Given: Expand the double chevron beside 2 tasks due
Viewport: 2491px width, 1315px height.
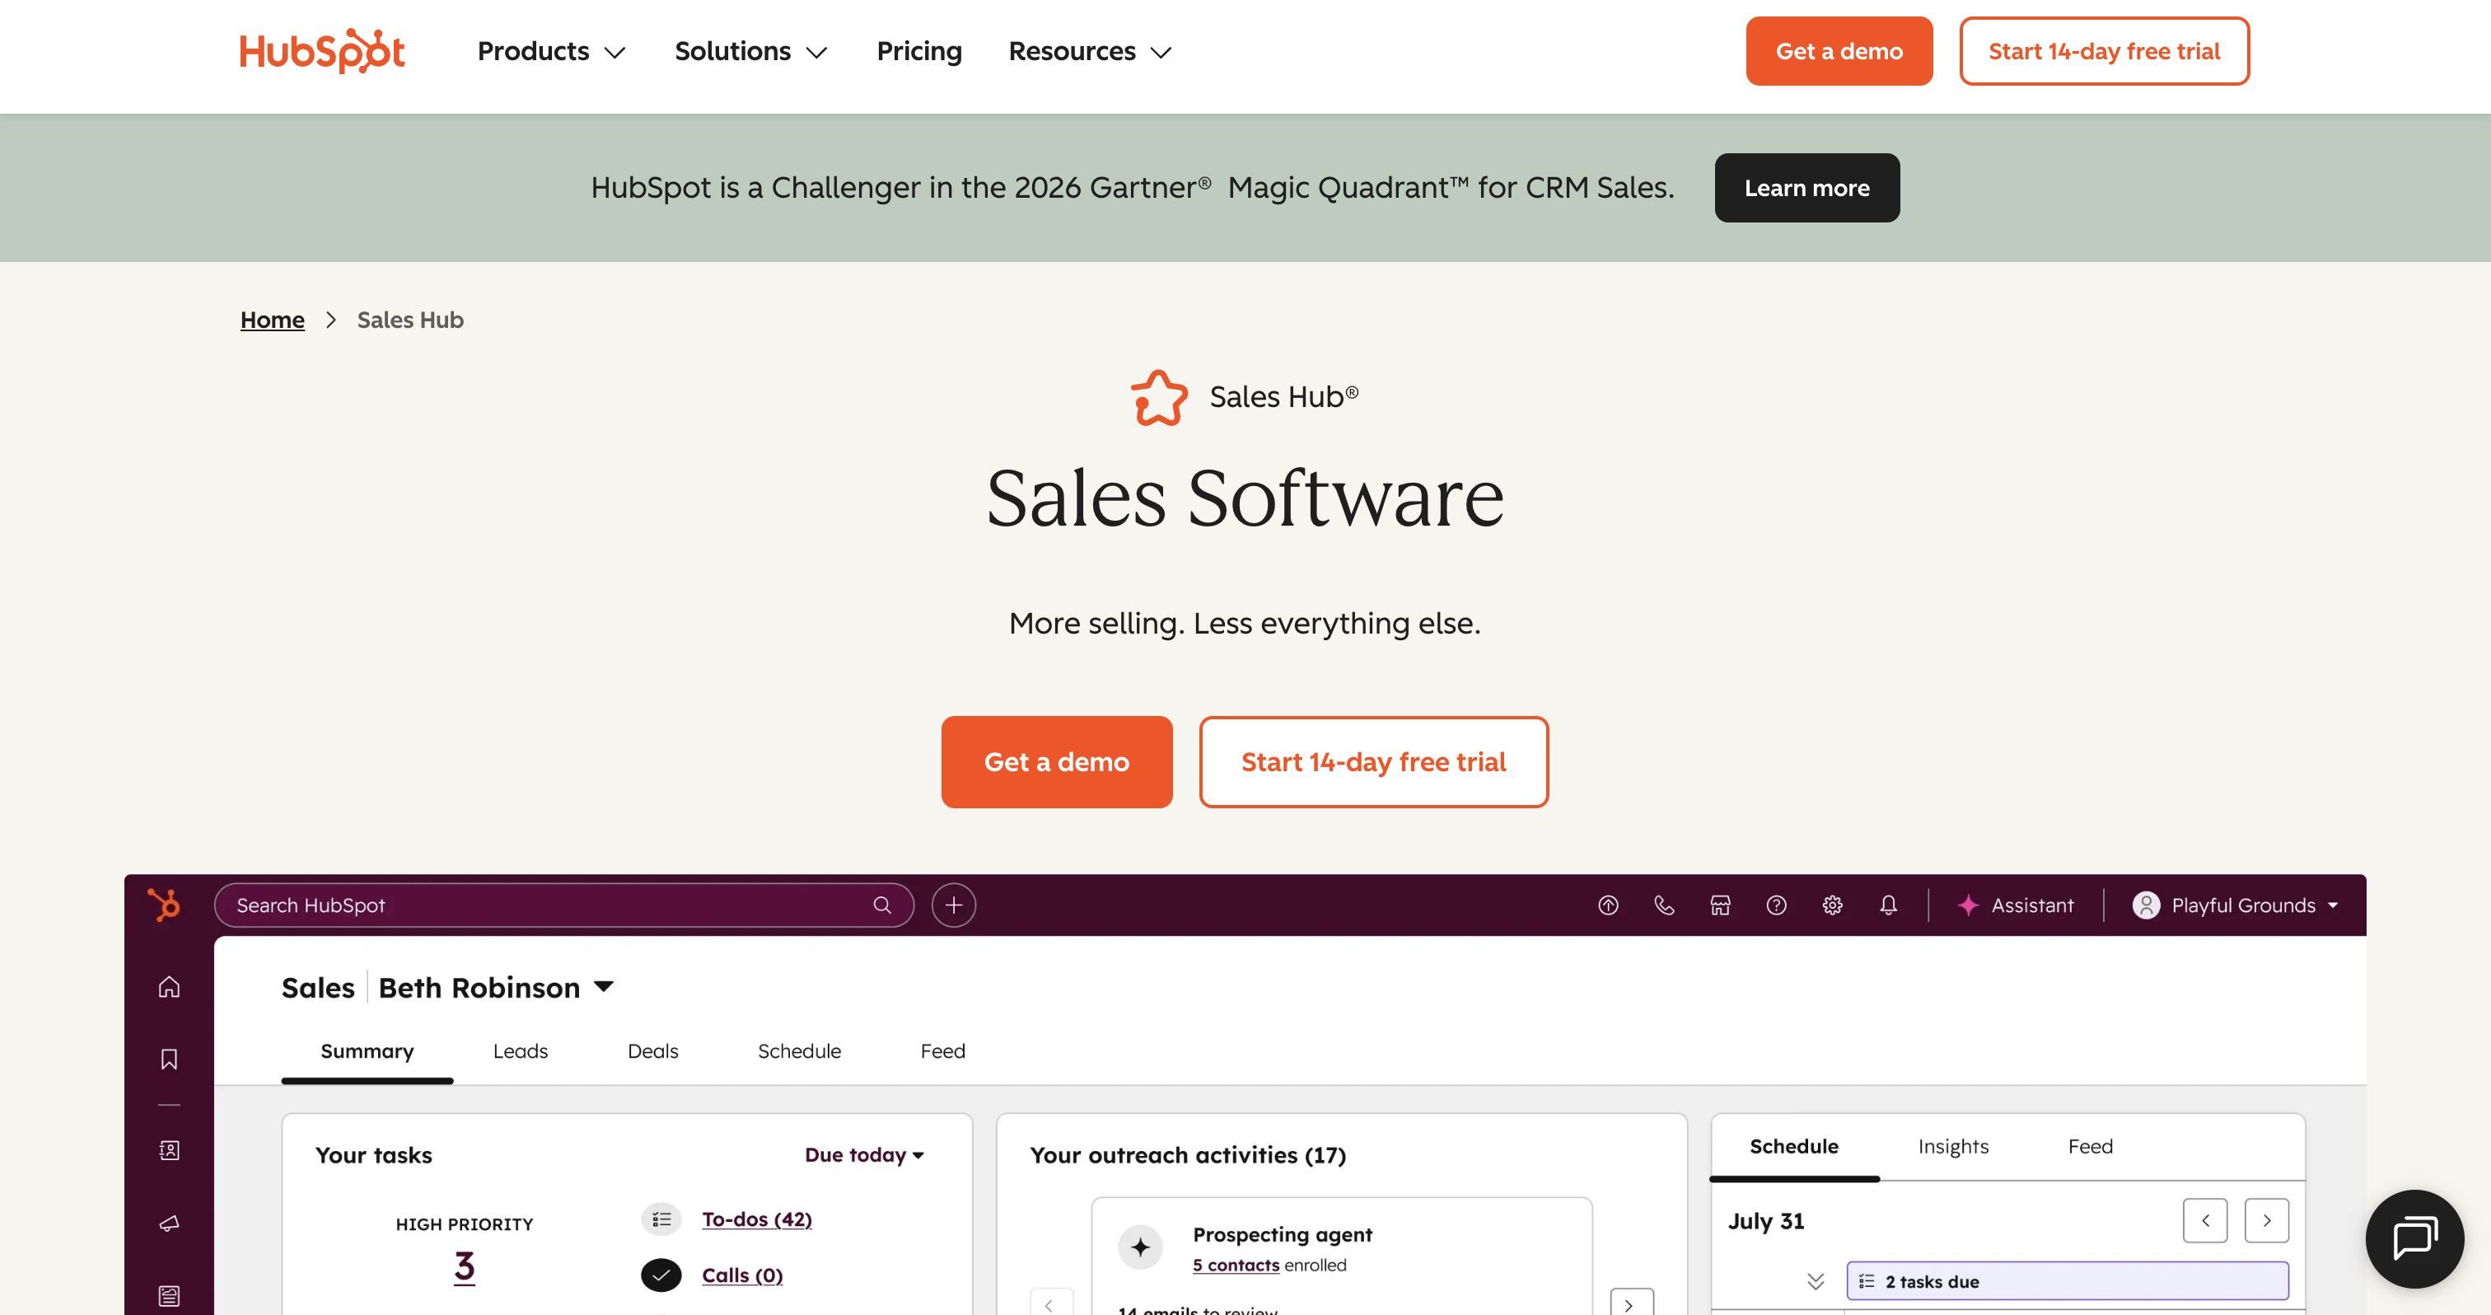Looking at the screenshot, I should click(1815, 1281).
